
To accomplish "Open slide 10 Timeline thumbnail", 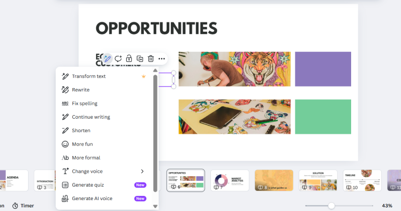I will 362,180.
